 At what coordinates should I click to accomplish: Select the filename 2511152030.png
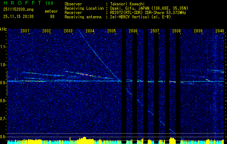(x=18, y=10)
